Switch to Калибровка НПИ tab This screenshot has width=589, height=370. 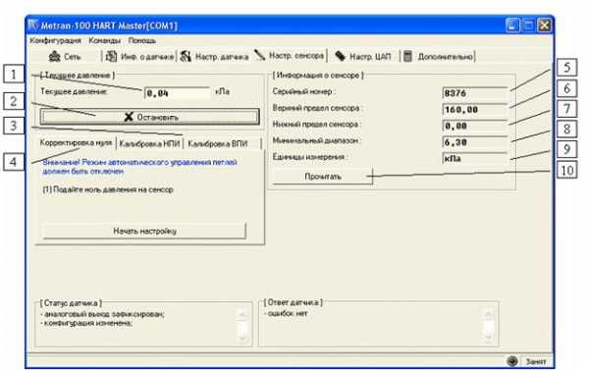click(x=149, y=144)
